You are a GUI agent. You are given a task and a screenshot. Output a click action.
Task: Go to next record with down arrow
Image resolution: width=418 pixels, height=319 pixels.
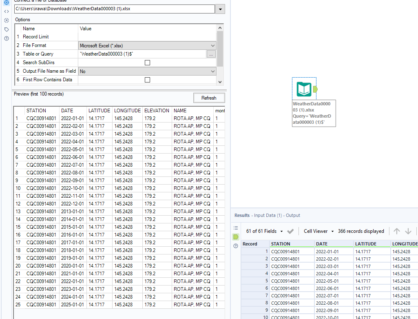[408, 231]
